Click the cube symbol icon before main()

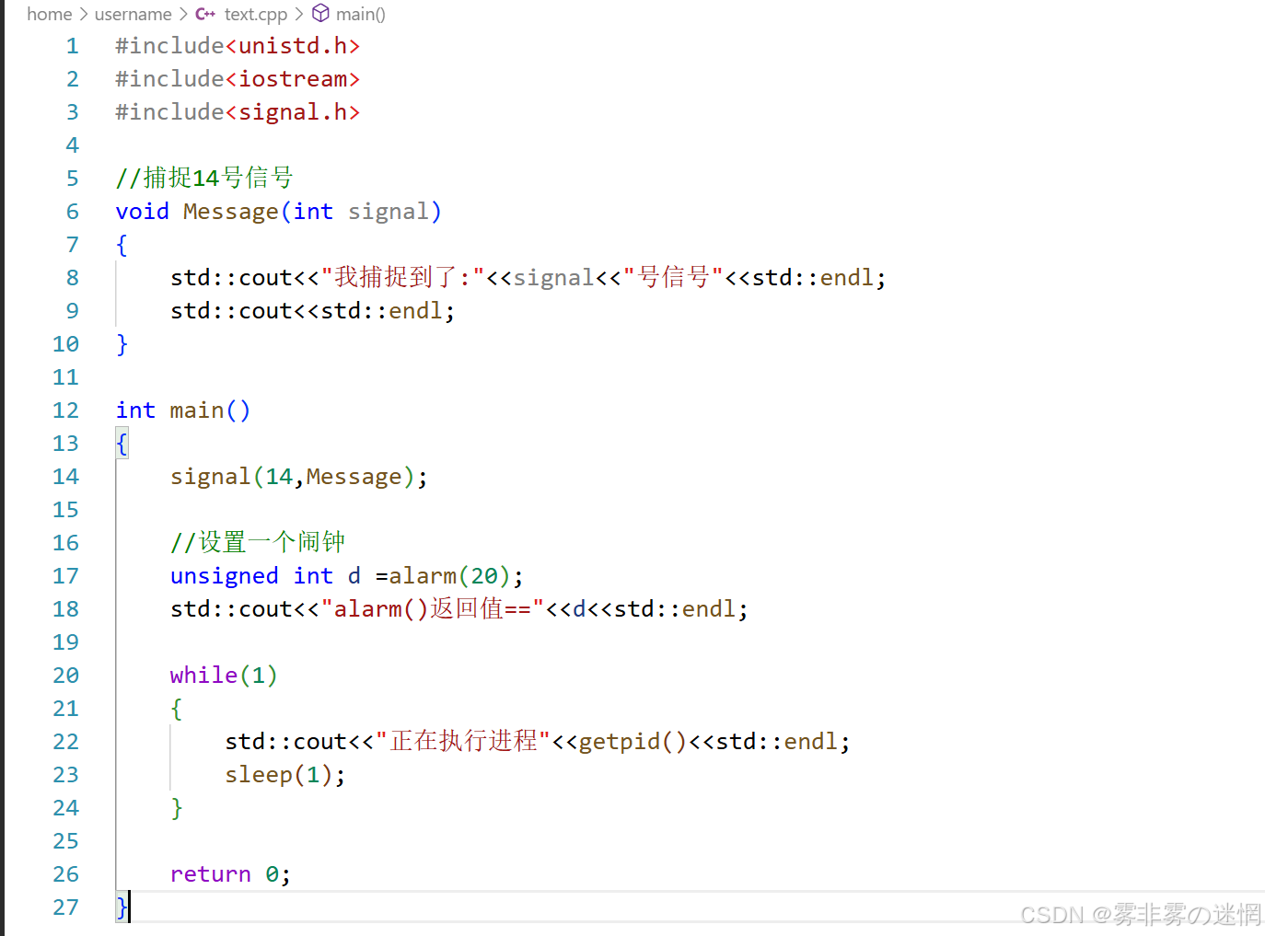319,13
